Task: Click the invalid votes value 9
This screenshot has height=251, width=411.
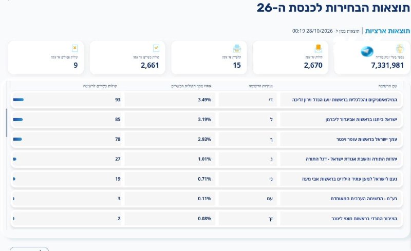Action: click(76, 65)
